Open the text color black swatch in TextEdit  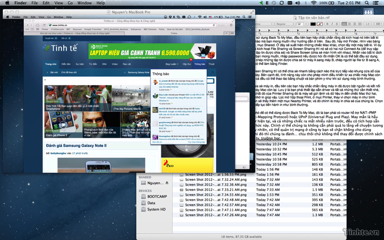click(x=313, y=24)
